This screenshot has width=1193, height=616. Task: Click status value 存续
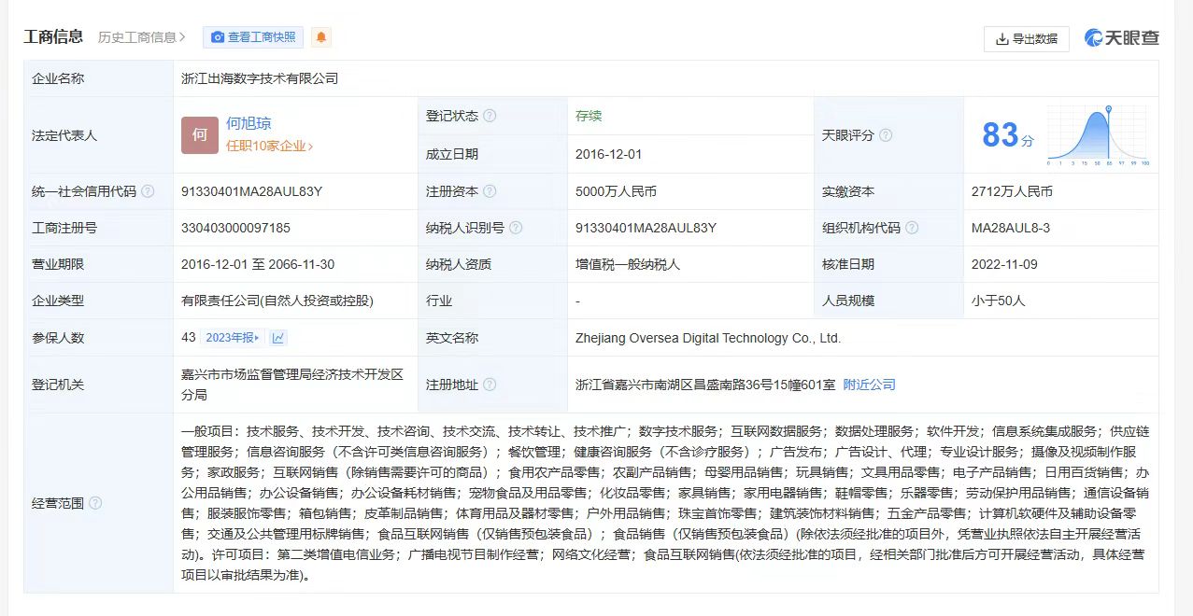click(x=589, y=116)
